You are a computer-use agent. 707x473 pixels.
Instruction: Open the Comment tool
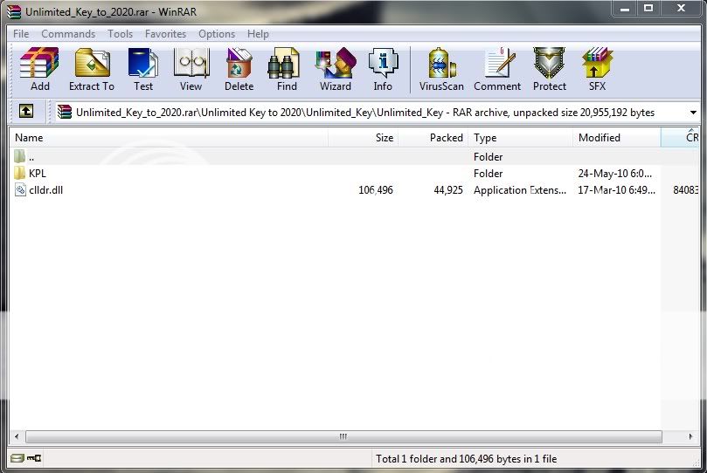[x=497, y=69]
